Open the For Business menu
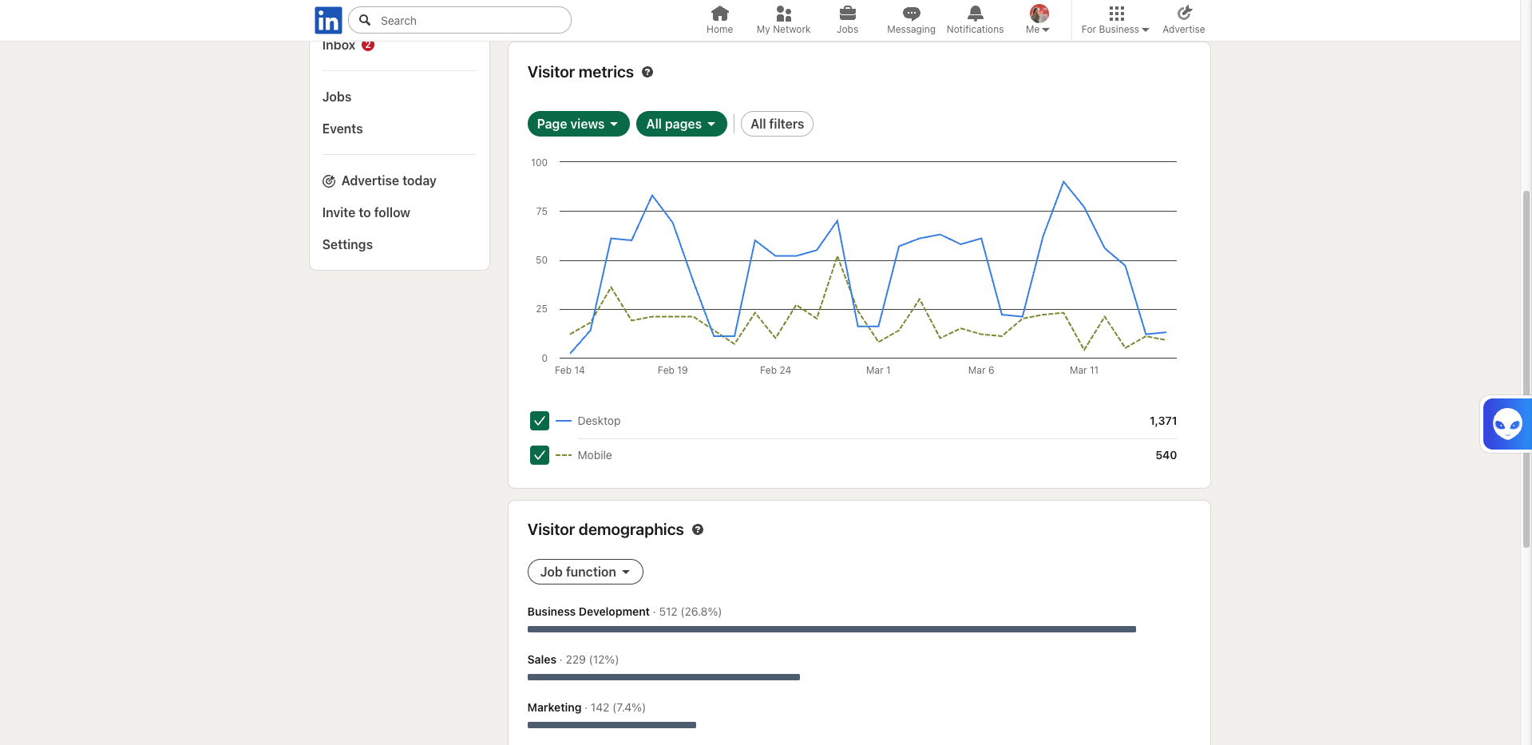Image resolution: width=1532 pixels, height=745 pixels. pyautogui.click(x=1115, y=20)
